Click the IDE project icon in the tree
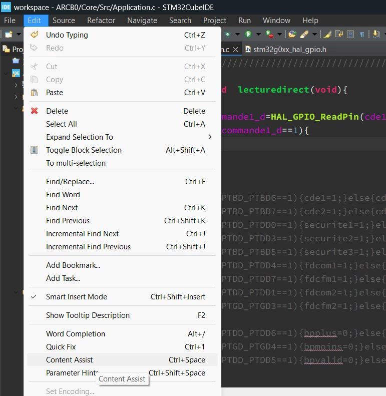386x396 pixels. (x=16, y=73)
